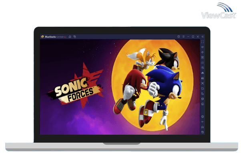This screenshot has height=165, width=241.
Task: Open the Help question-mark icon
Action: coord(179,37)
